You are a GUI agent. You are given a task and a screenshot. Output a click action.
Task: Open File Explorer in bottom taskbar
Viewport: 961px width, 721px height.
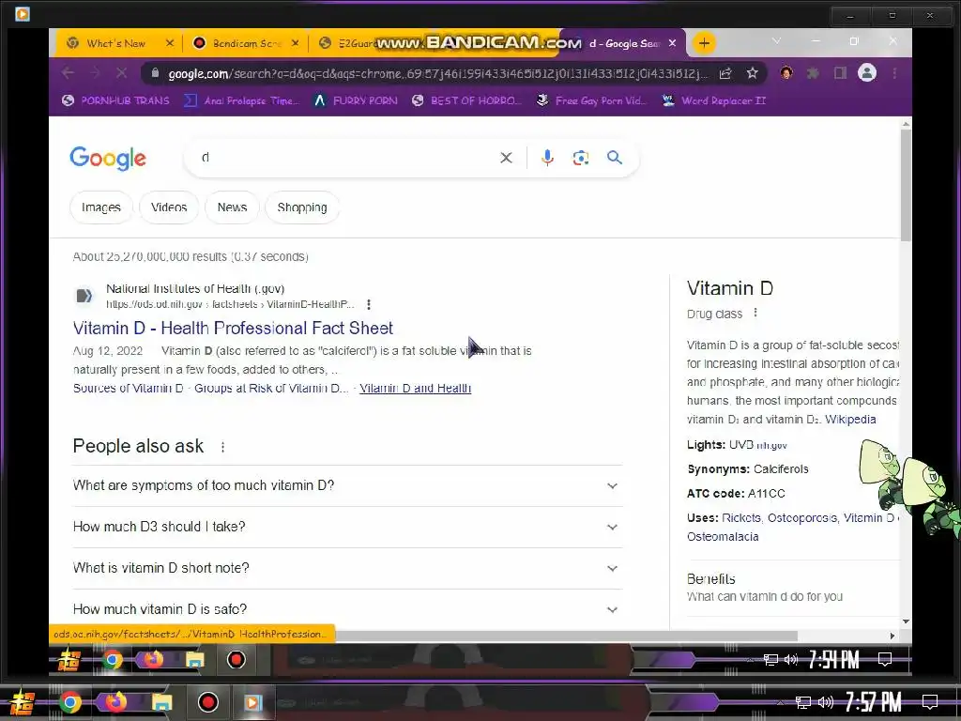161,702
